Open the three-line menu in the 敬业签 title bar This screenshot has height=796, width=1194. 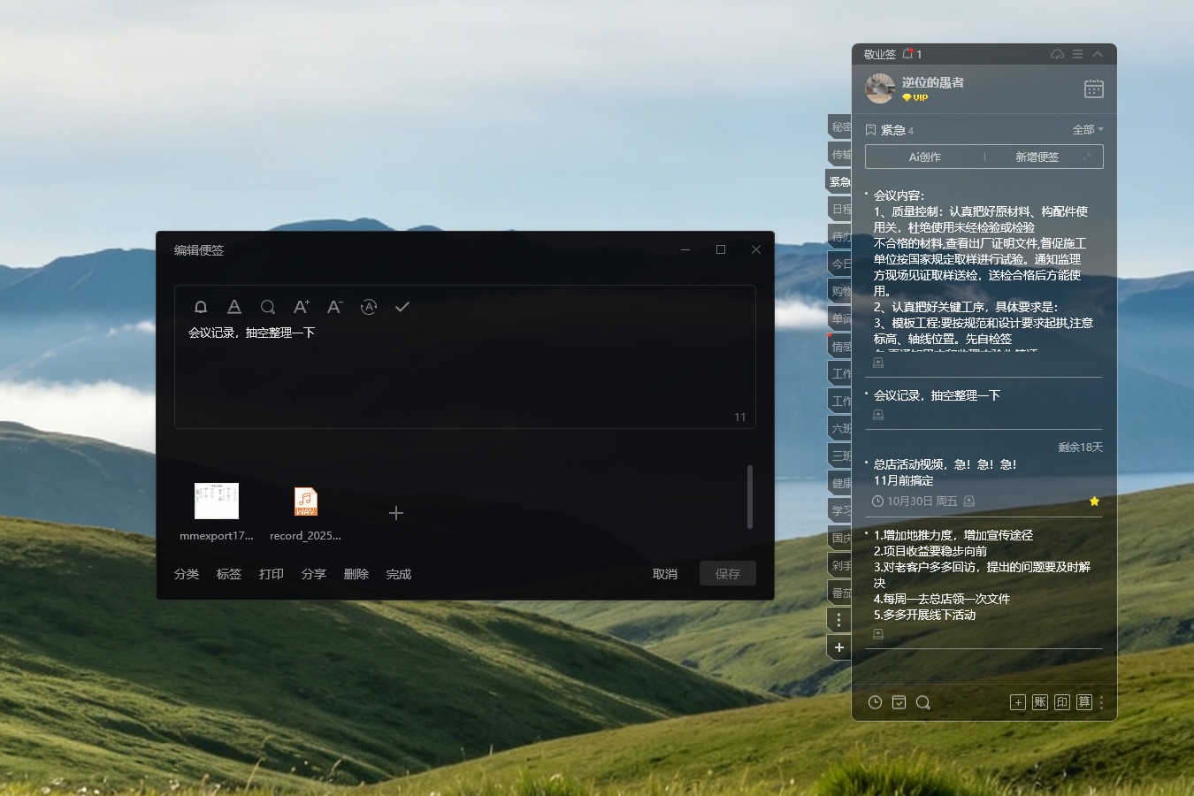[x=1077, y=54]
